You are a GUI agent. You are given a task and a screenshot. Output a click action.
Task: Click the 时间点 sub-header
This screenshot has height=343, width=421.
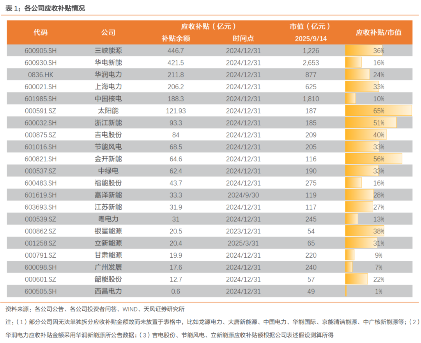tap(243, 38)
